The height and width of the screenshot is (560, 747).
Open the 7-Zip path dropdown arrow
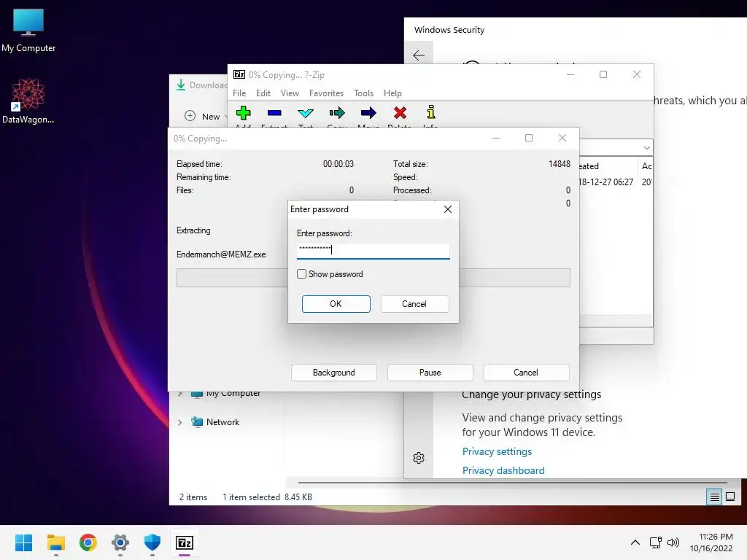click(646, 147)
